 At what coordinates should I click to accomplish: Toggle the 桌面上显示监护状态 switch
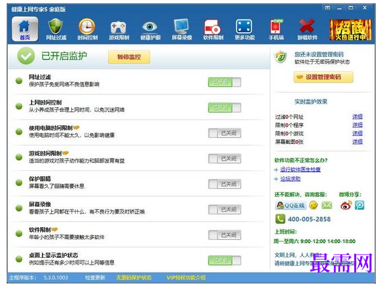pos(225,261)
